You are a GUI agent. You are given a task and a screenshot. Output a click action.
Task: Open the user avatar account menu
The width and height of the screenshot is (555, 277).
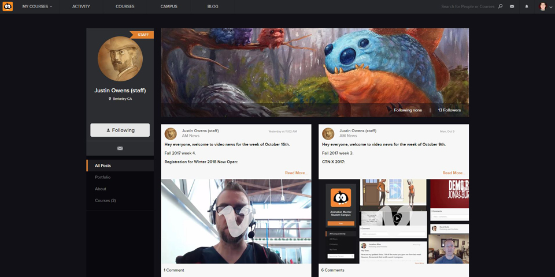(x=545, y=6)
